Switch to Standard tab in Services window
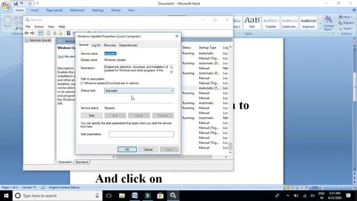 click(x=81, y=162)
